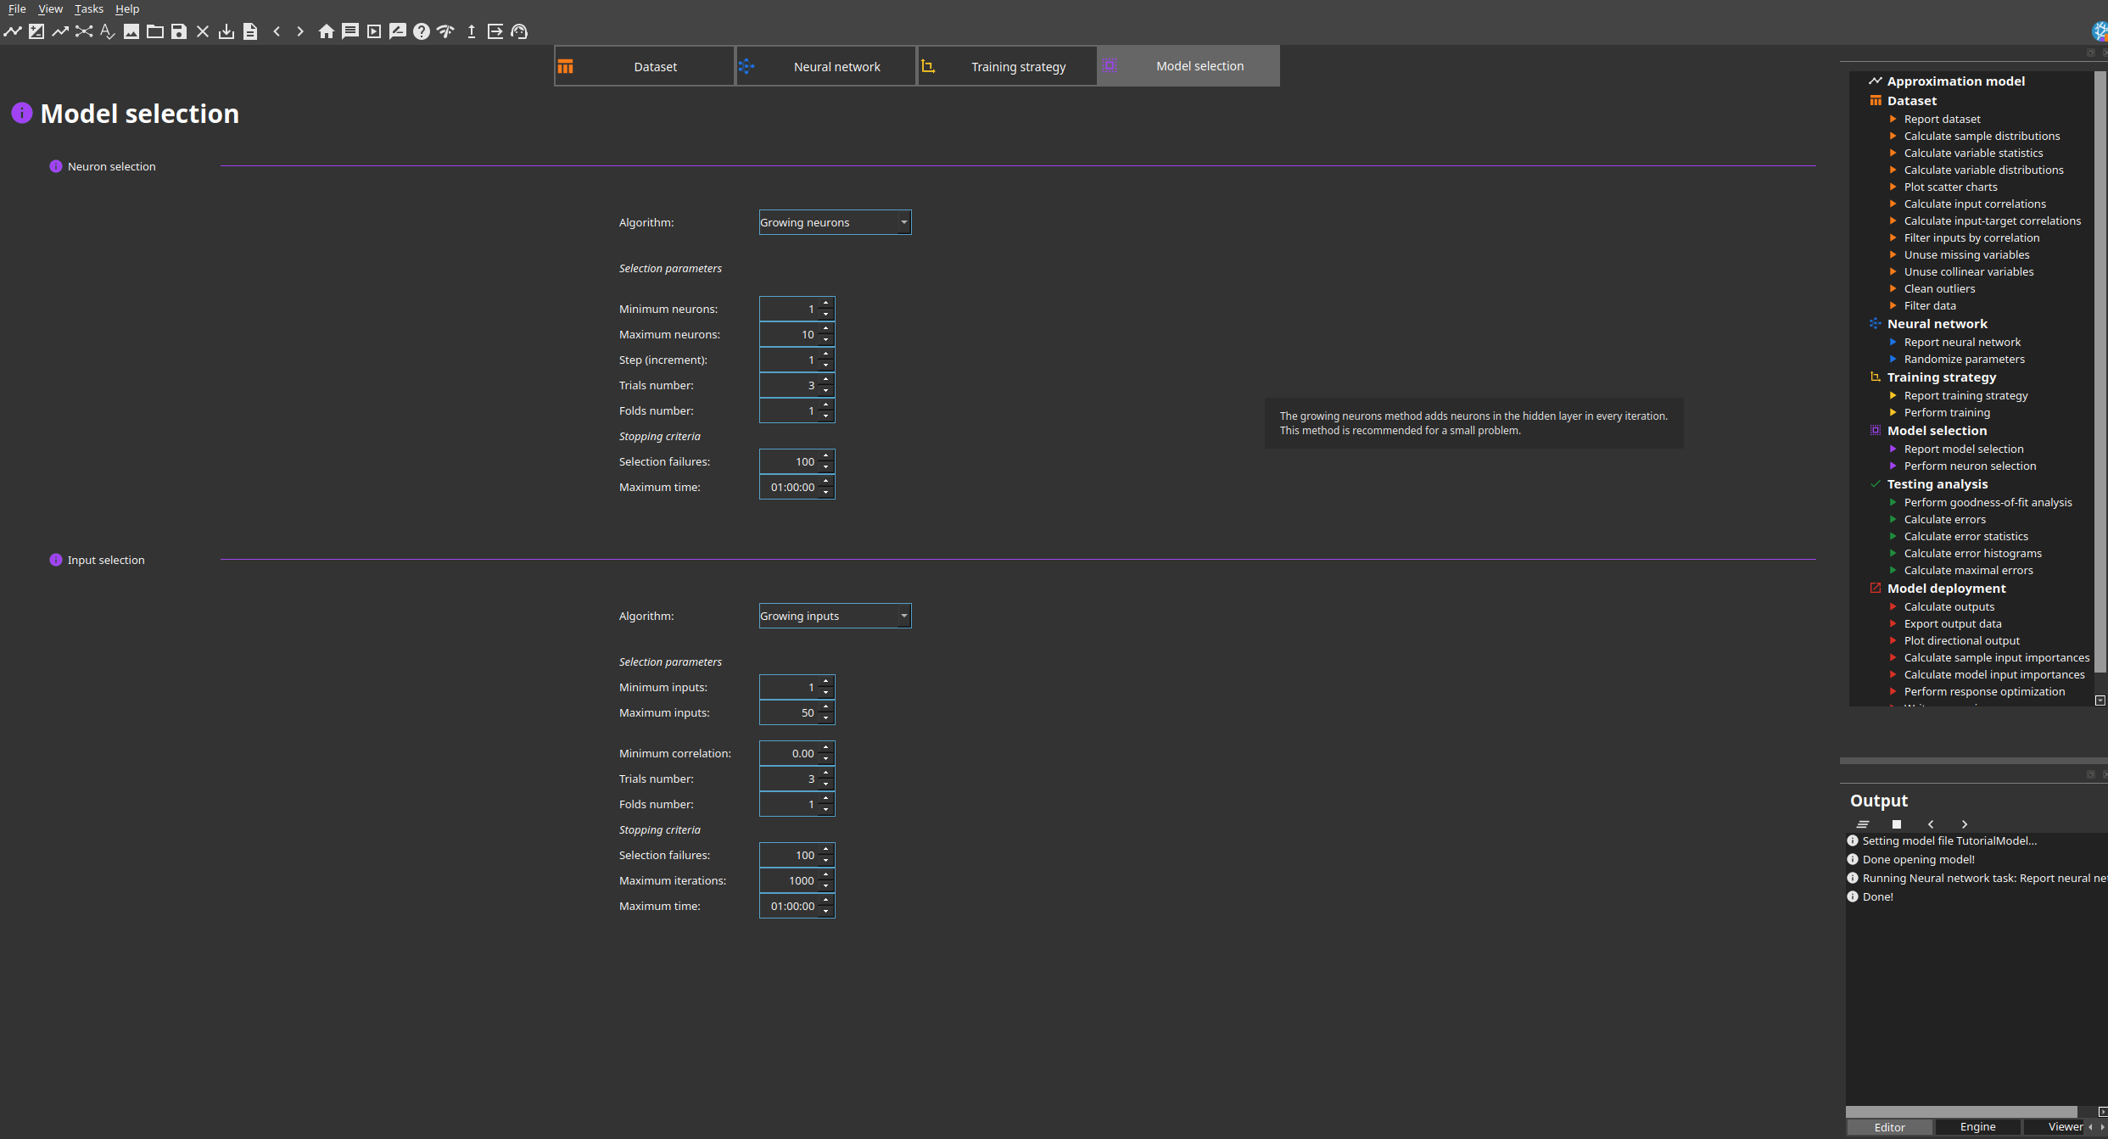Run Perform neuron selection task
Viewport: 2108px width, 1139px height.
click(1970, 466)
